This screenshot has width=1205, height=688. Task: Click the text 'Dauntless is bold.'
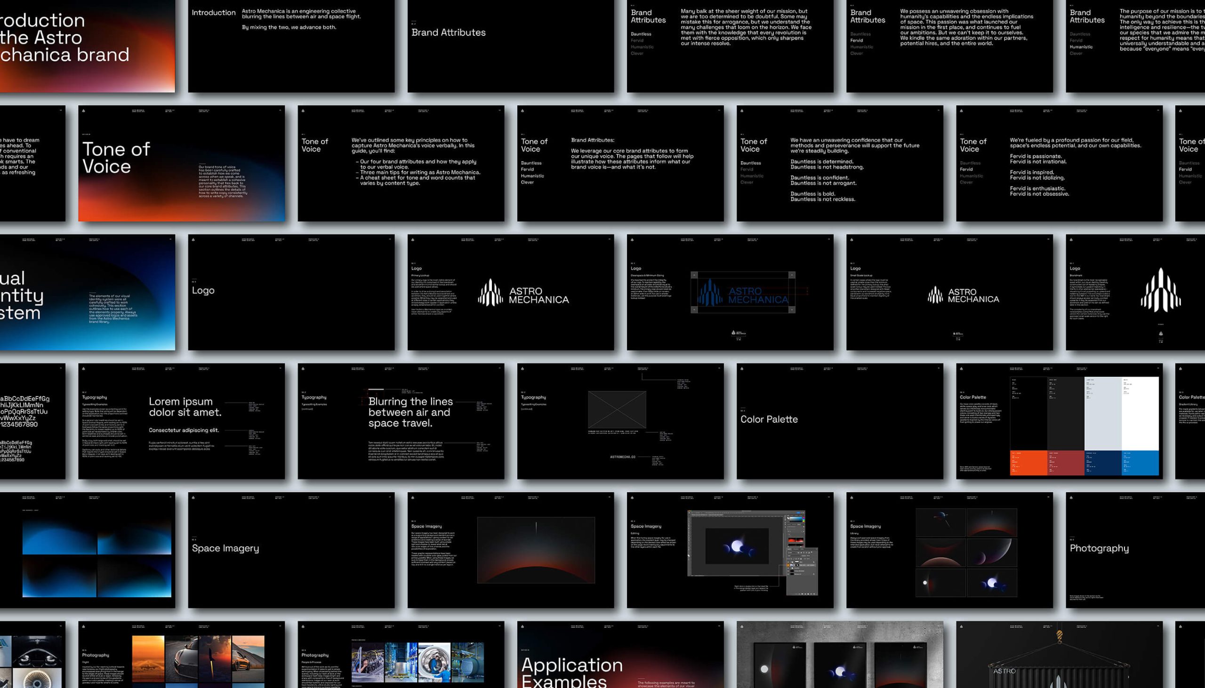(813, 194)
